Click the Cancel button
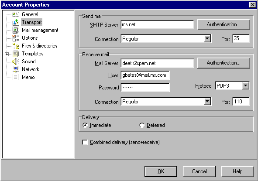Screen dimensions: 258x181 [x=199, y=171]
